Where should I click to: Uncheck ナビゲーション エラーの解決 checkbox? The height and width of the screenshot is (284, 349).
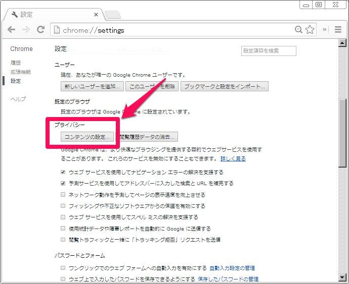[x=63, y=172]
